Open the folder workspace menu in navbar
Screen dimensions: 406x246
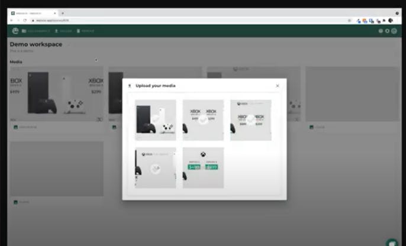click(x=36, y=31)
